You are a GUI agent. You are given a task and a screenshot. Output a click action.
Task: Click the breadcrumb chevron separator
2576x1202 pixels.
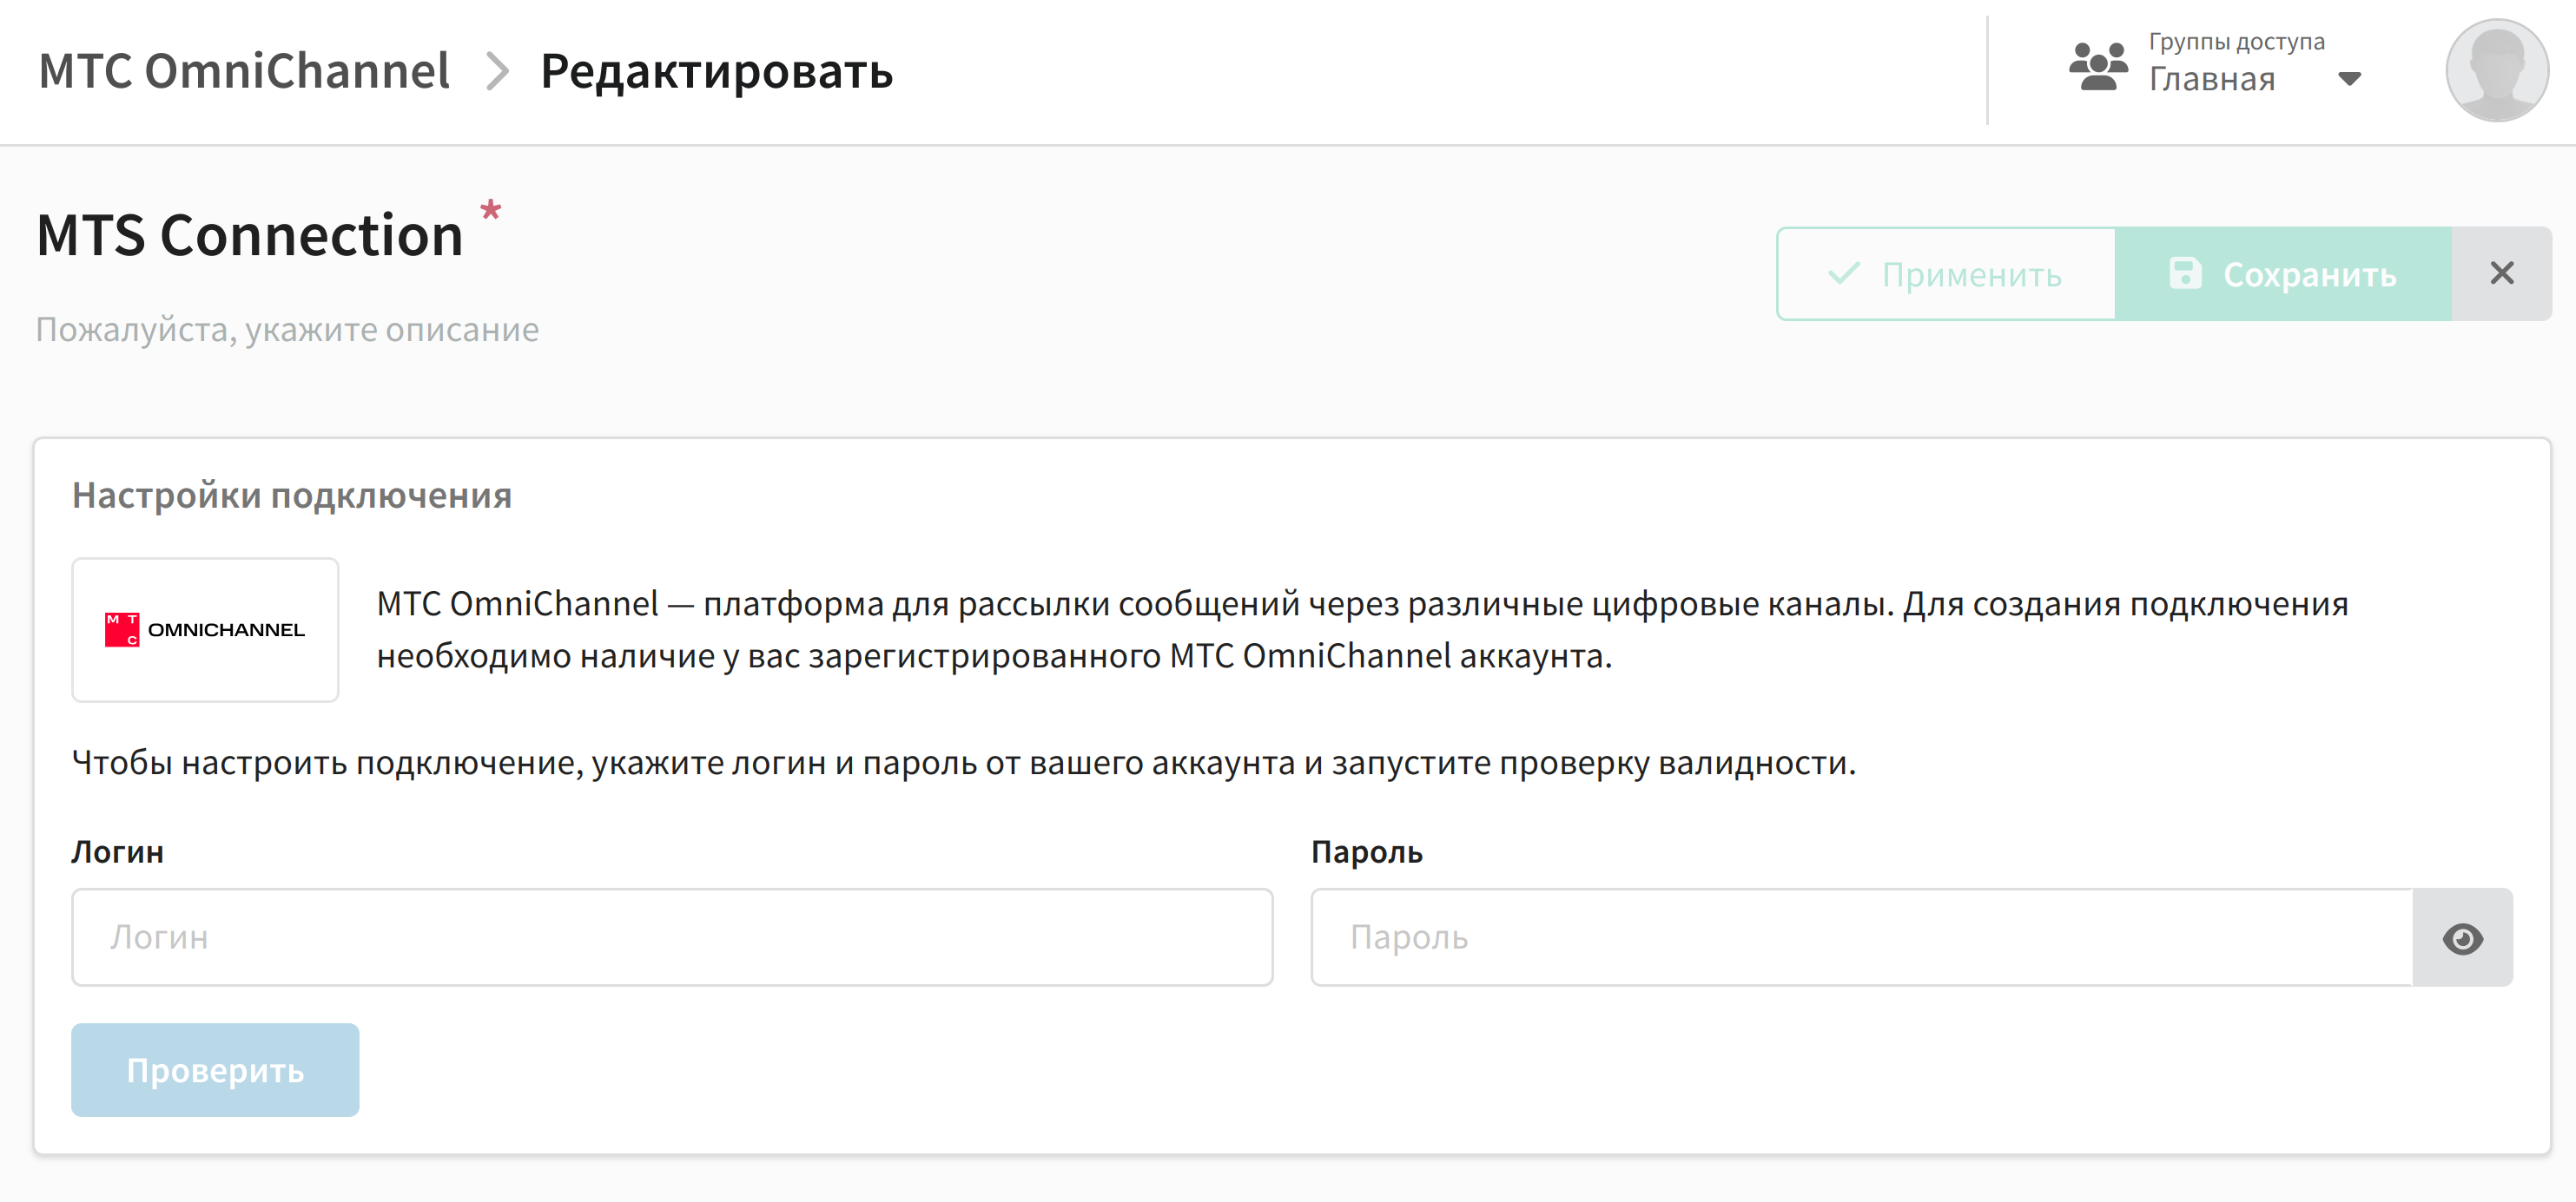pyautogui.click(x=497, y=72)
